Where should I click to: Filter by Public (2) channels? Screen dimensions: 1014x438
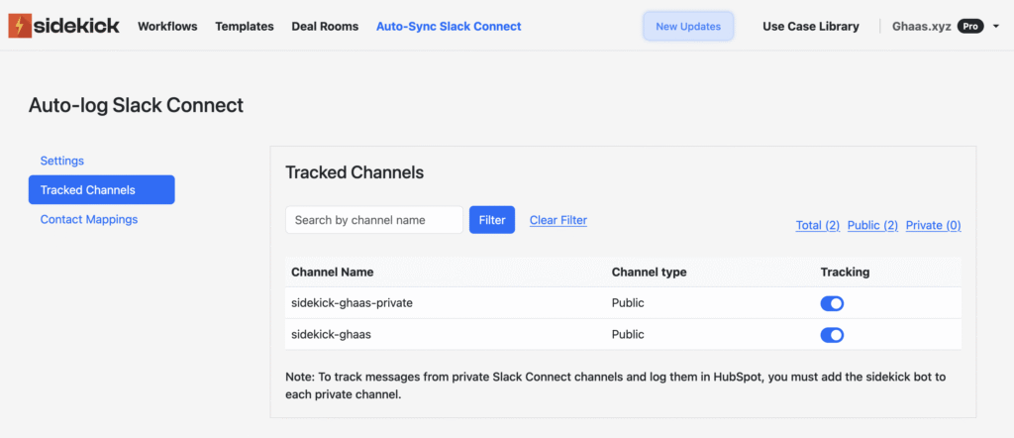tap(872, 226)
